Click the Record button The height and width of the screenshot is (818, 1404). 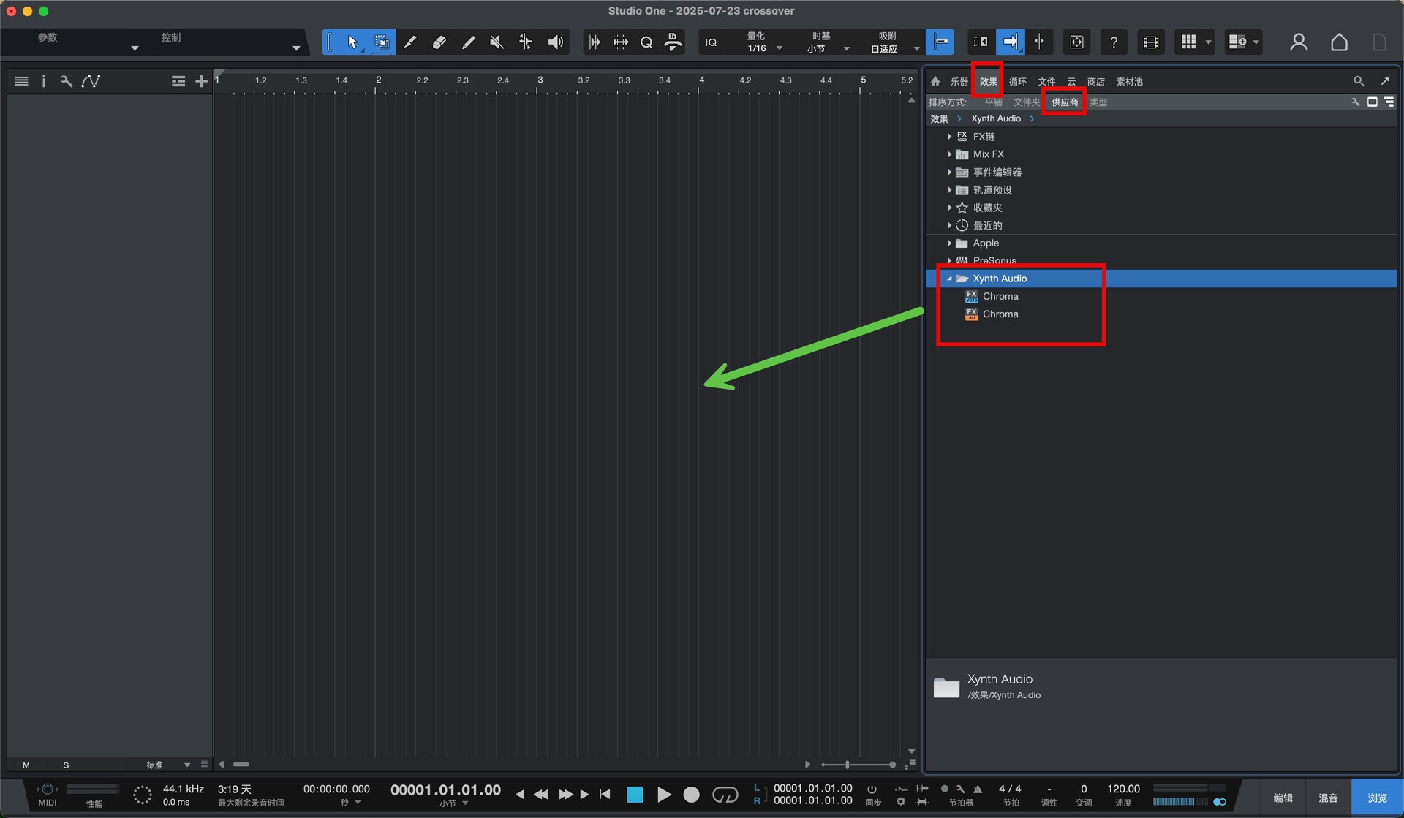tap(691, 795)
